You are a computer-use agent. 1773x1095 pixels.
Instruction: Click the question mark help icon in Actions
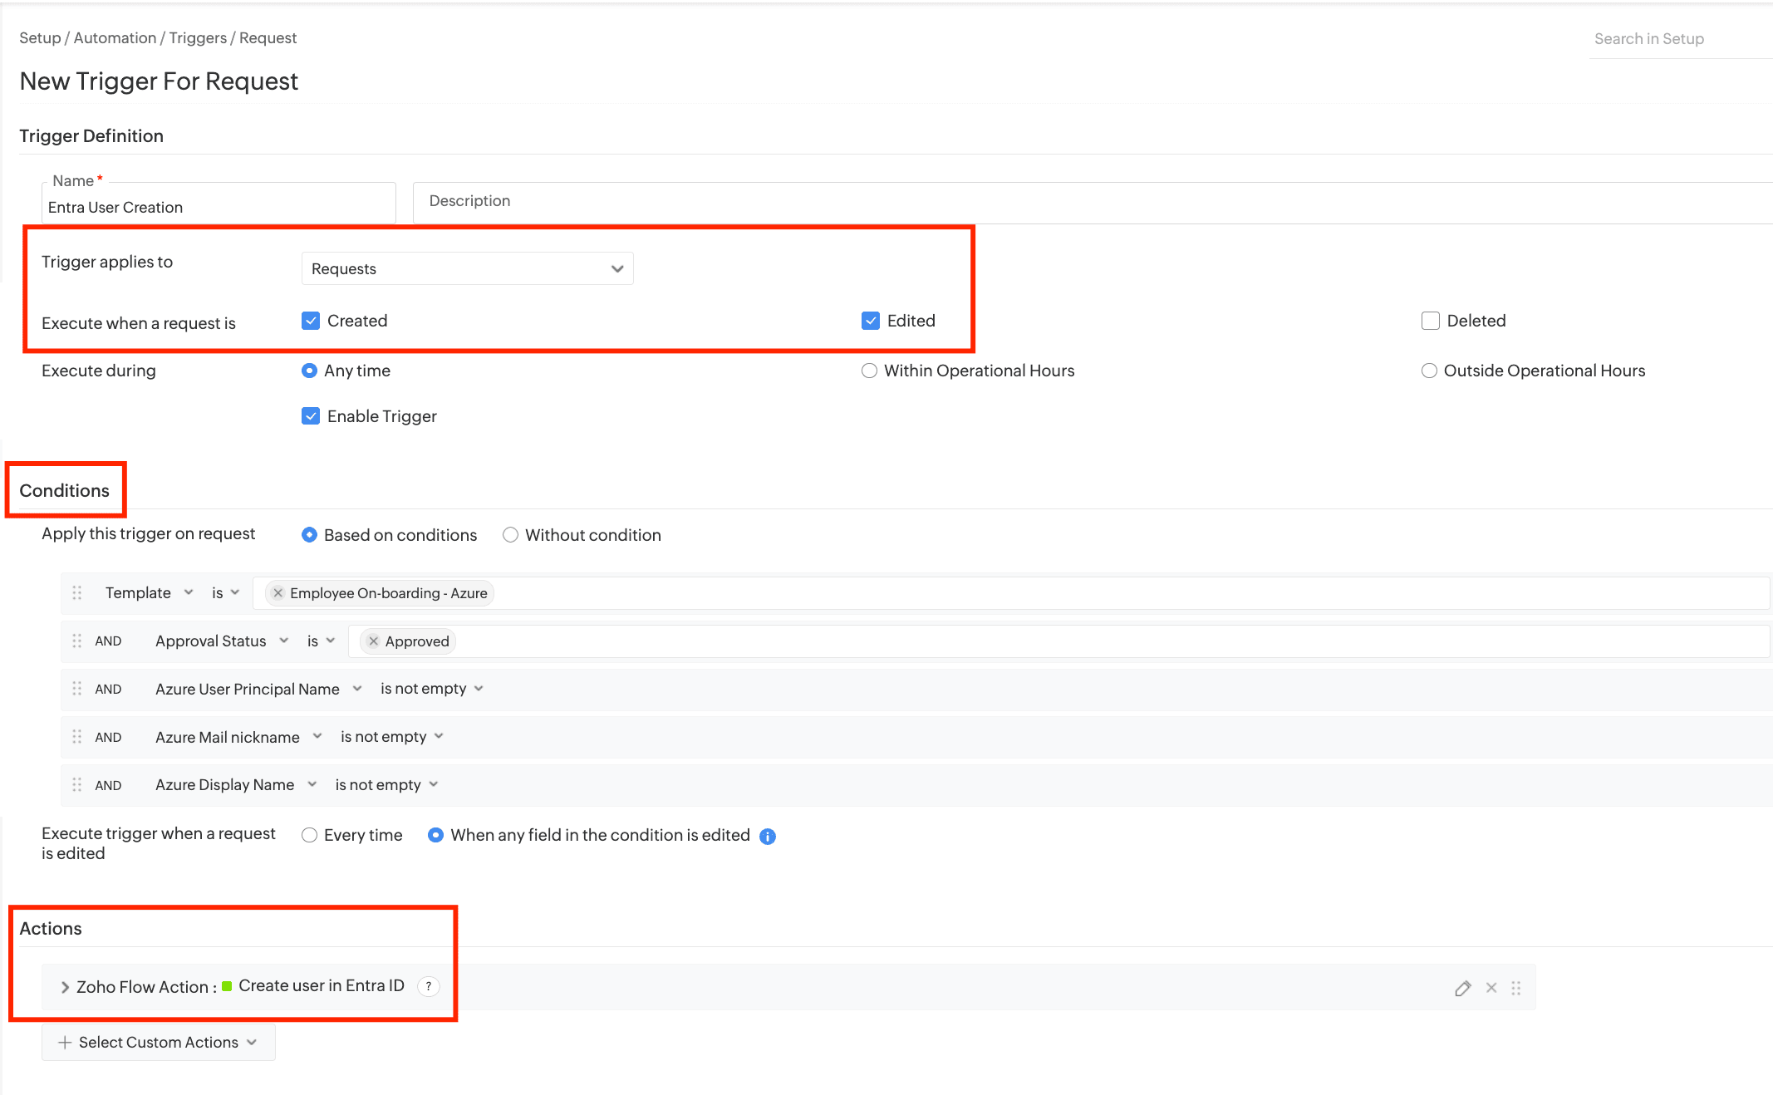[429, 986]
